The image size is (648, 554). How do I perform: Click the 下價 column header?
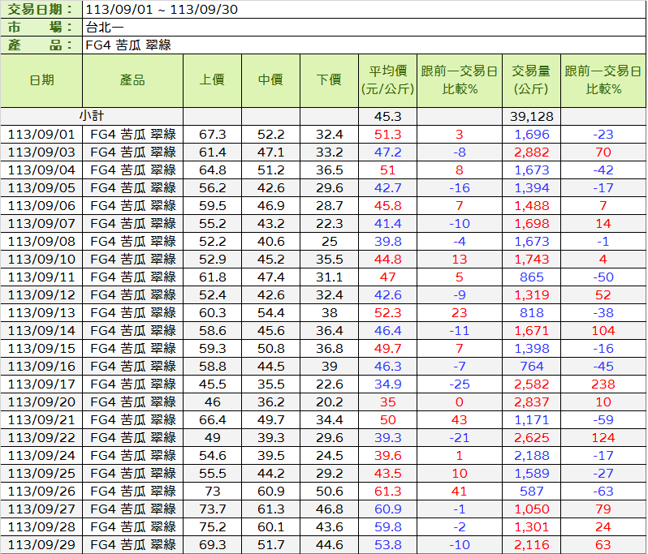(329, 80)
